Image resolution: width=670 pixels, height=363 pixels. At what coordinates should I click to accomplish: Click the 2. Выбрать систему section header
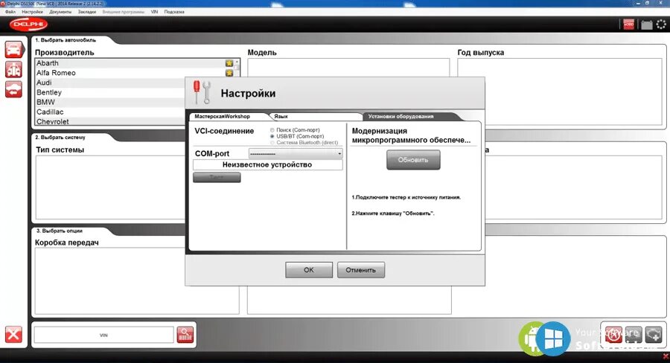60,138
